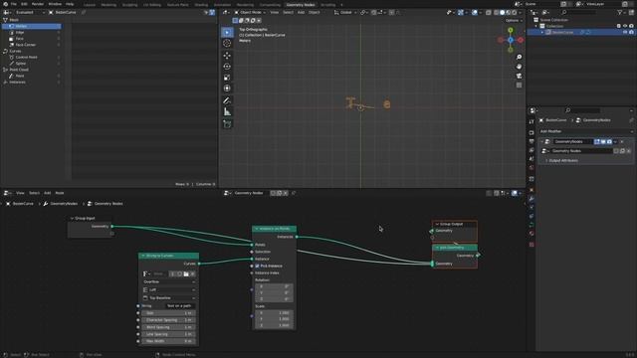Select Instances row in spreadsheet sidebar

31,82
